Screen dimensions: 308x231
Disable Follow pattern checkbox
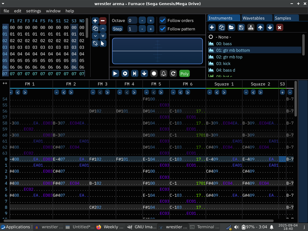click(x=163, y=29)
